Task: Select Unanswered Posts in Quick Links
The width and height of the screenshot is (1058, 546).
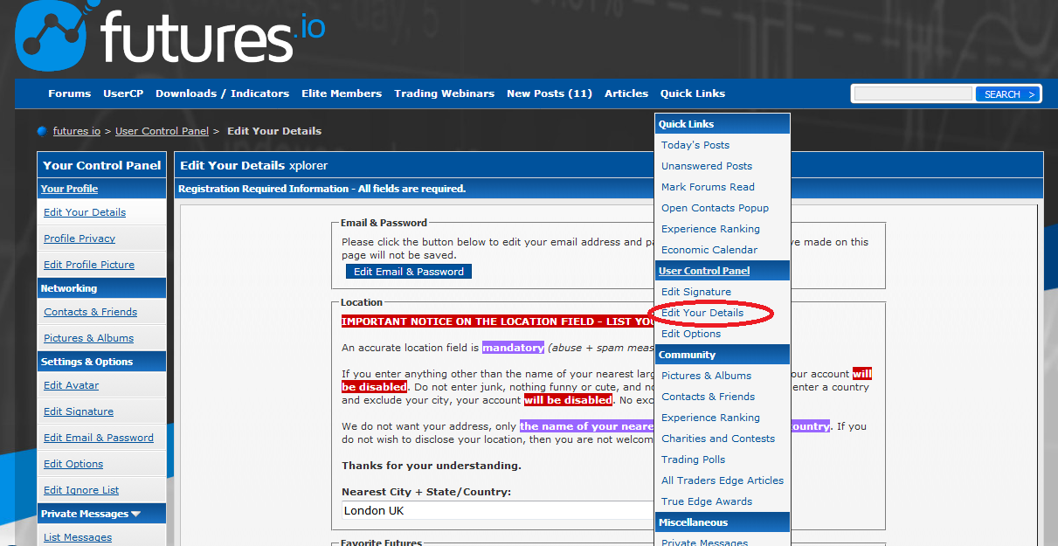Action: point(707,166)
